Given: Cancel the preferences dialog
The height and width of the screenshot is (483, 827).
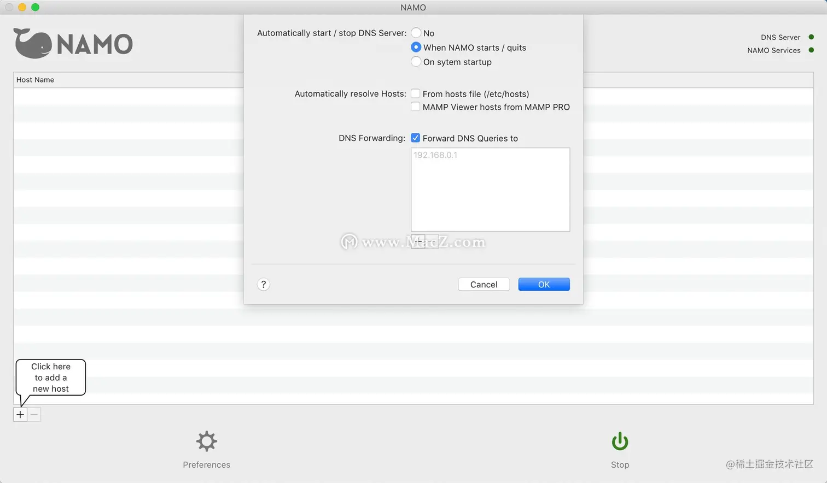Looking at the screenshot, I should (x=484, y=284).
